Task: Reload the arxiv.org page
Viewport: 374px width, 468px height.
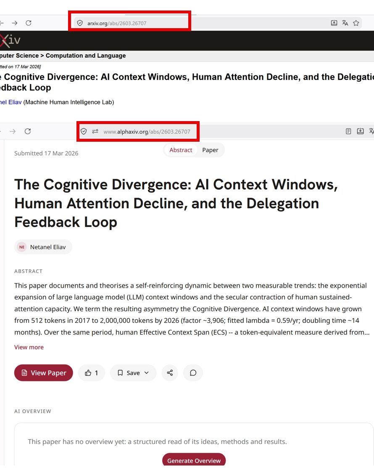Action: pos(28,23)
